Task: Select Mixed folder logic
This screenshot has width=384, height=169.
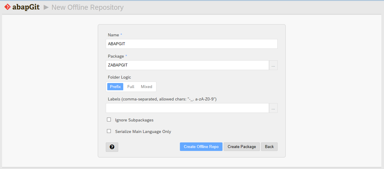Action: point(146,87)
